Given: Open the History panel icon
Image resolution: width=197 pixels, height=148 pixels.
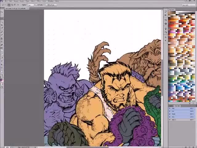Looking at the screenshot, I should click(166, 12).
